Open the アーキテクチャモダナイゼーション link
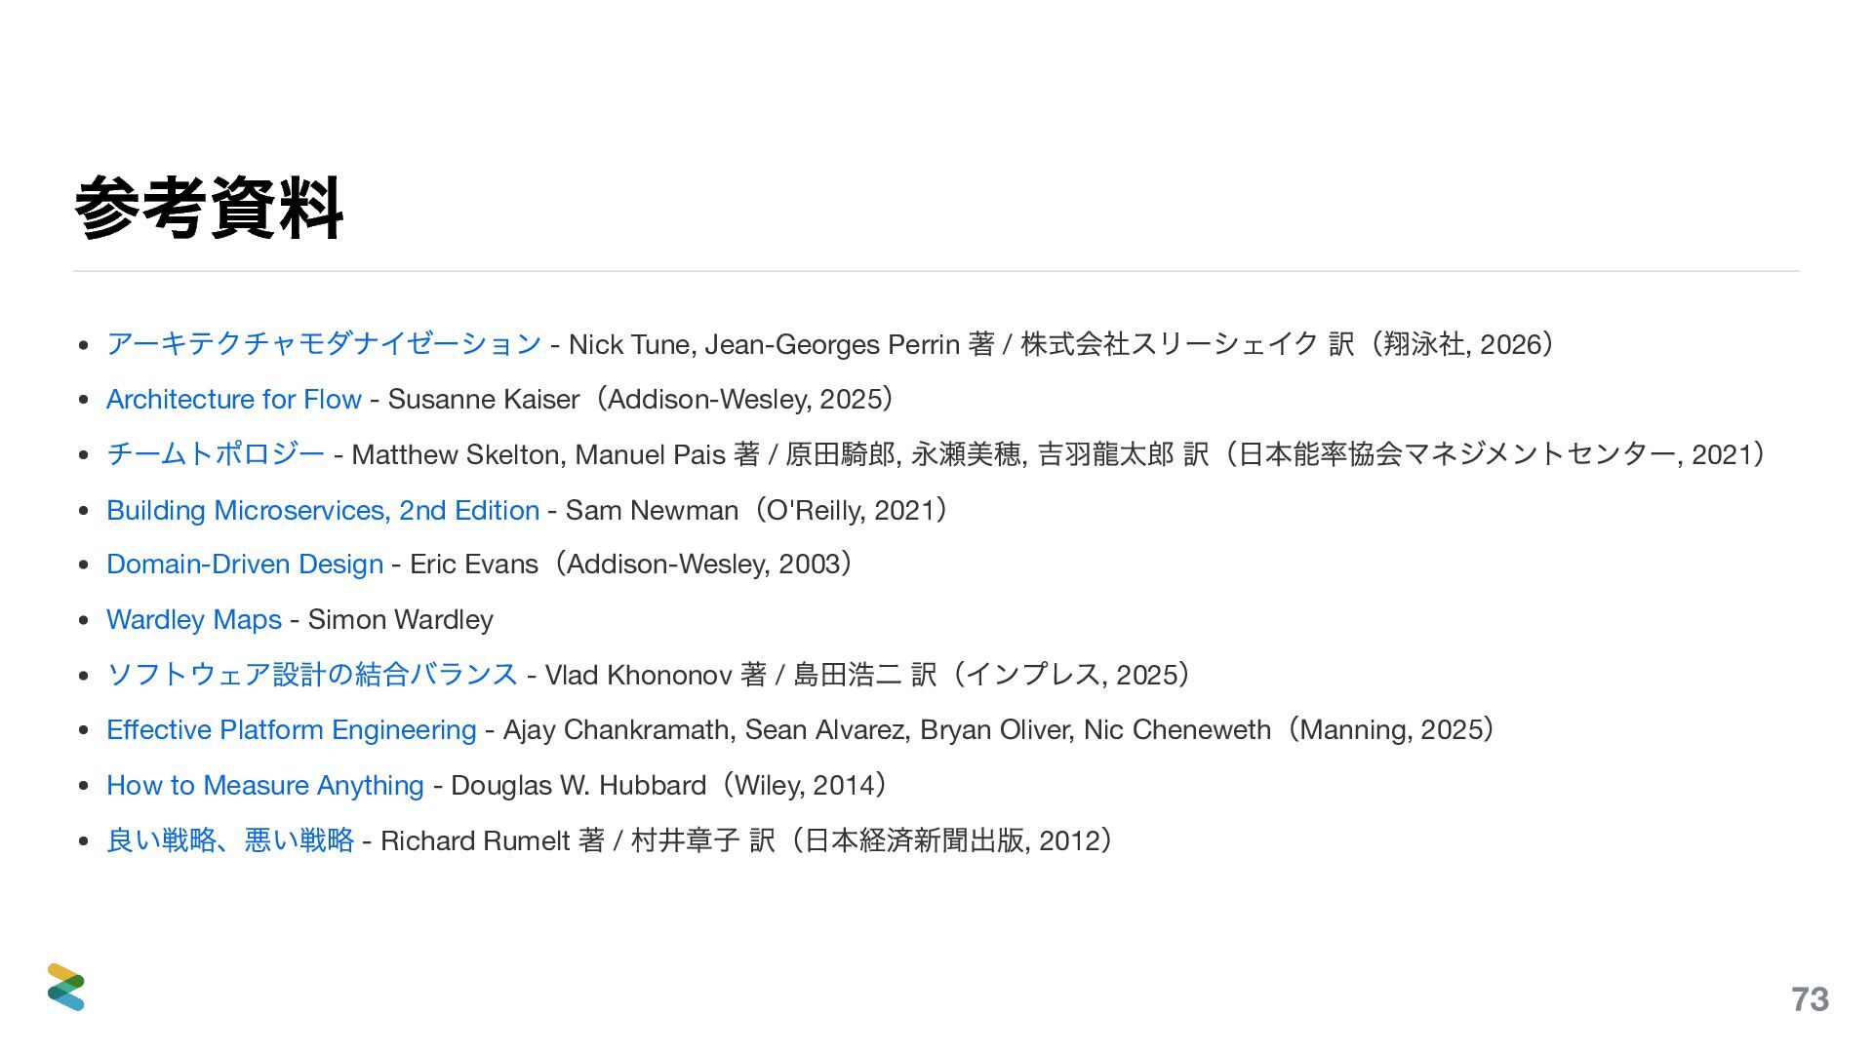The image size is (1873, 1053). (x=323, y=344)
